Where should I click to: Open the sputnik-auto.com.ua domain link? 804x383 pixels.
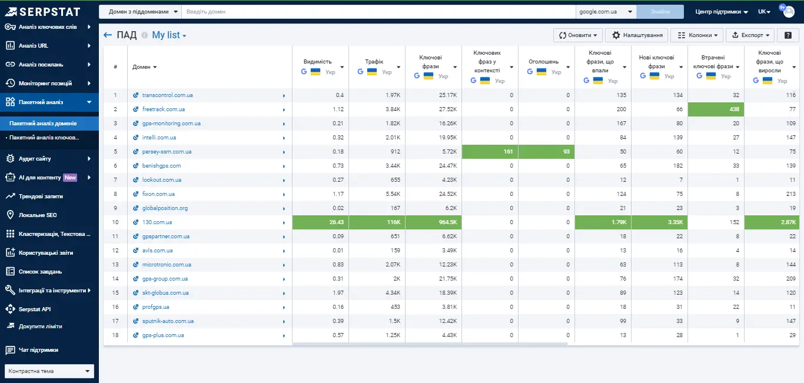(x=168, y=321)
